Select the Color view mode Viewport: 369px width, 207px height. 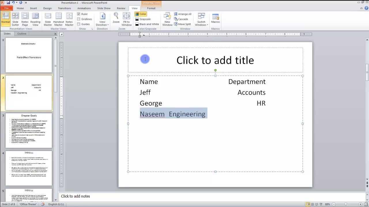141,14
